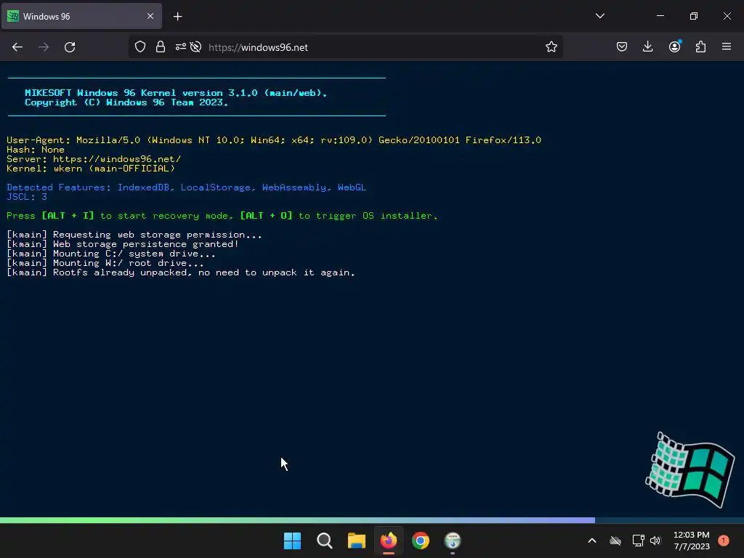
Task: Open taskbar Search
Action: 325,541
